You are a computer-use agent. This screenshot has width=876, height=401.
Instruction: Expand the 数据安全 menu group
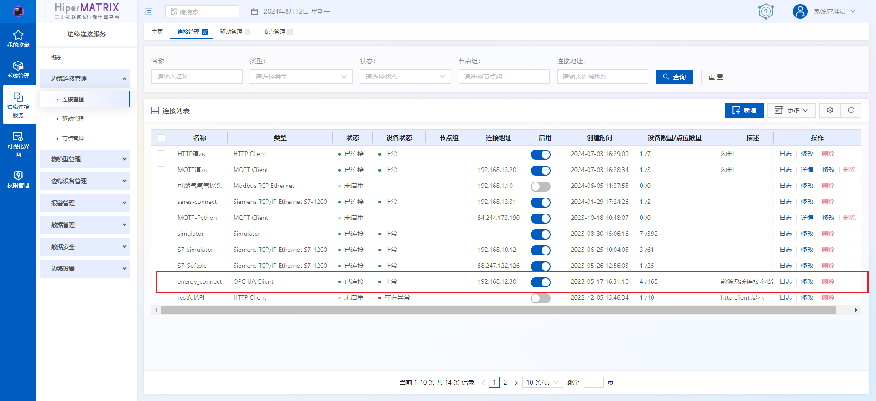coord(85,247)
